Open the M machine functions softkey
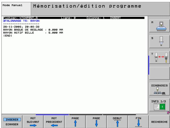 159,26
